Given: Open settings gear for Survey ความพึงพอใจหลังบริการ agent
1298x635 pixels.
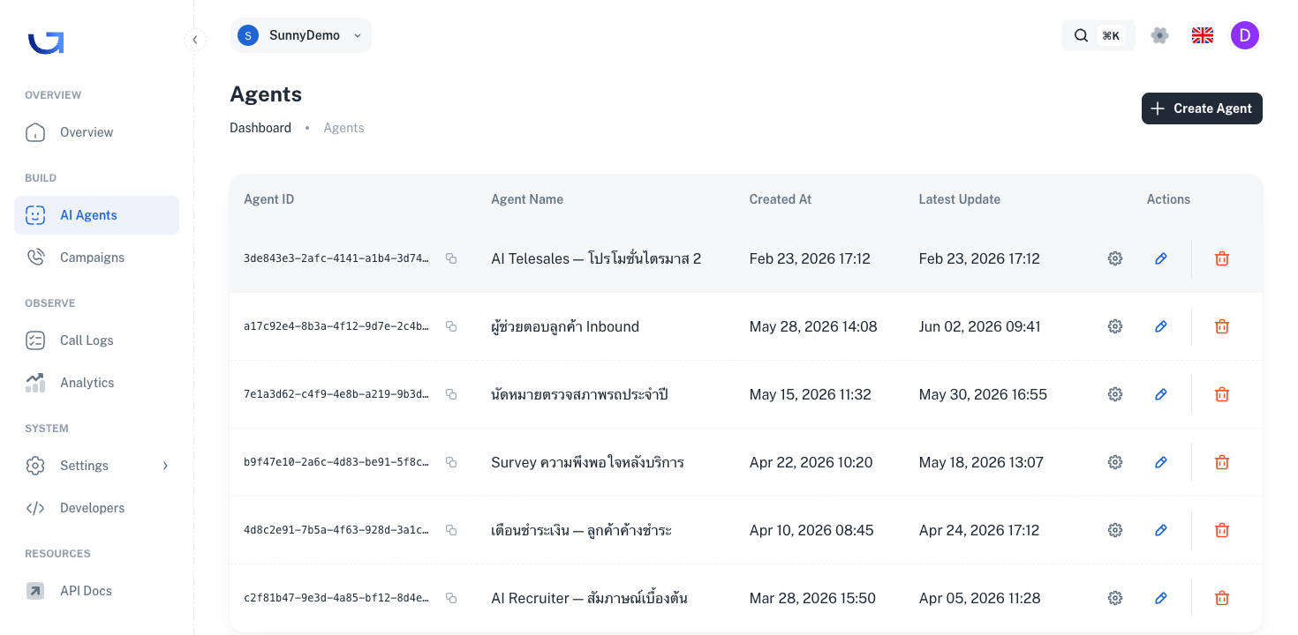Looking at the screenshot, I should point(1115,462).
